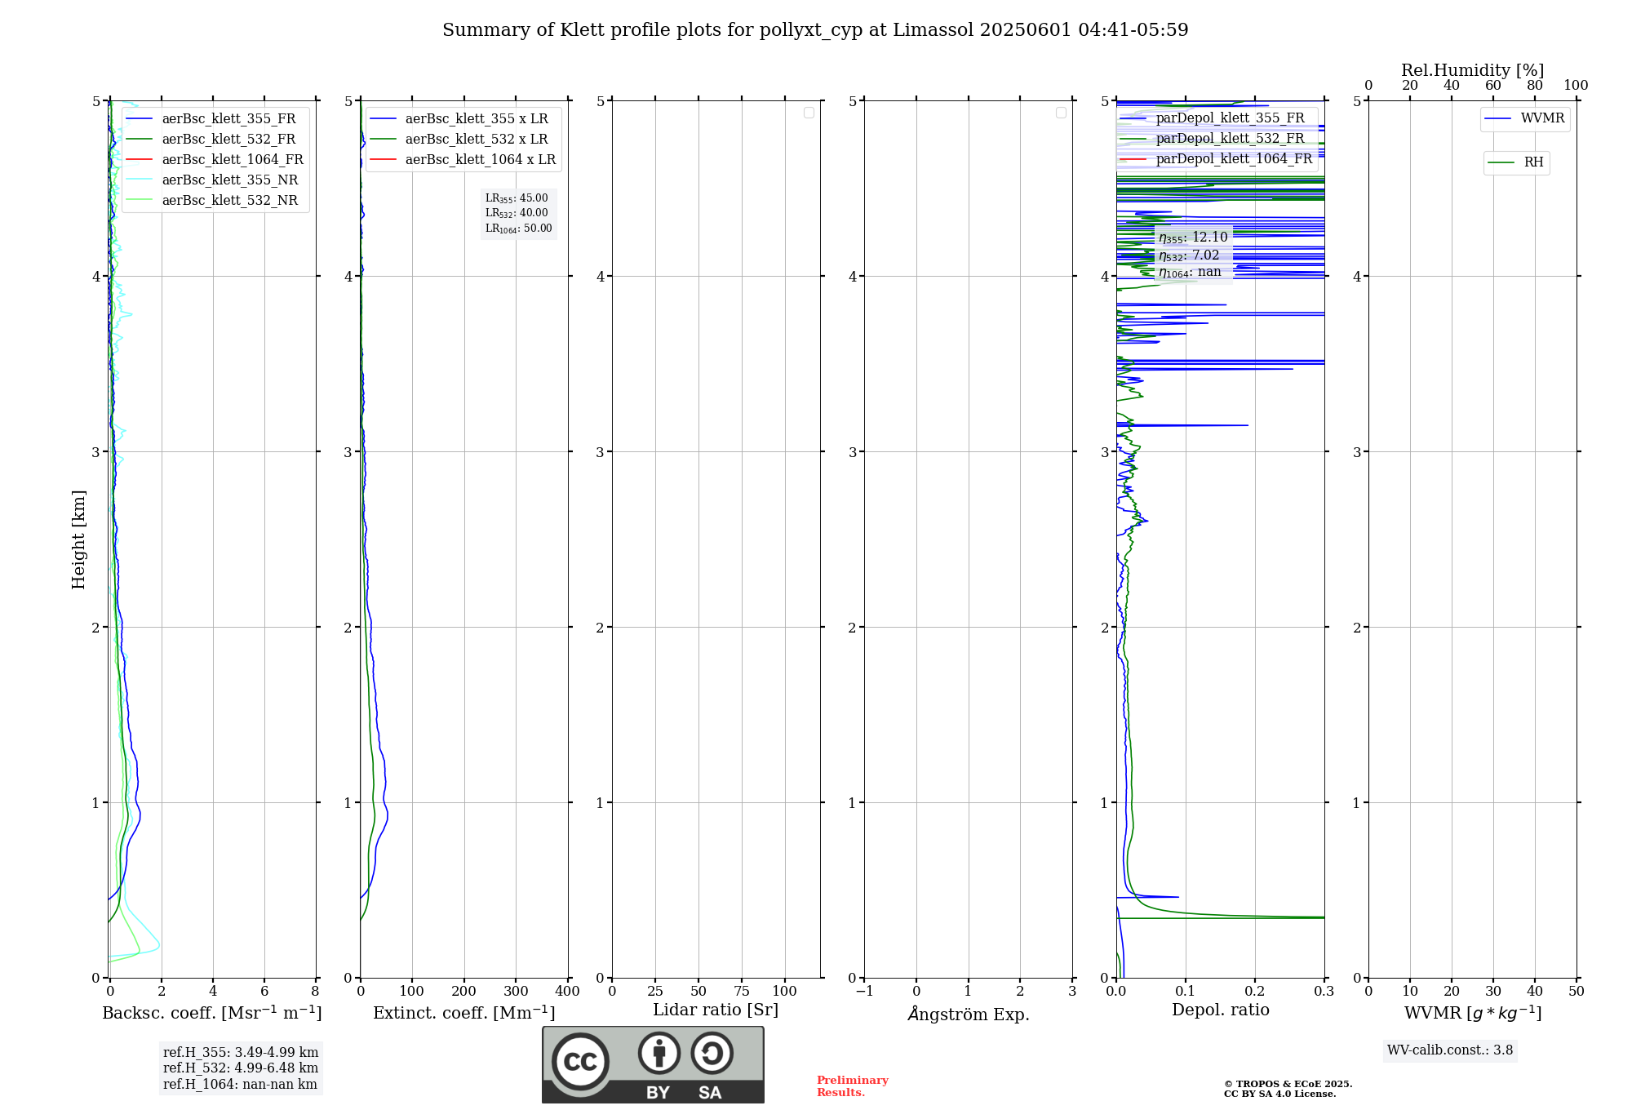Click the empty legend box in Lidar ratio panel
The width and height of the screenshot is (1632, 1110).
(x=809, y=113)
